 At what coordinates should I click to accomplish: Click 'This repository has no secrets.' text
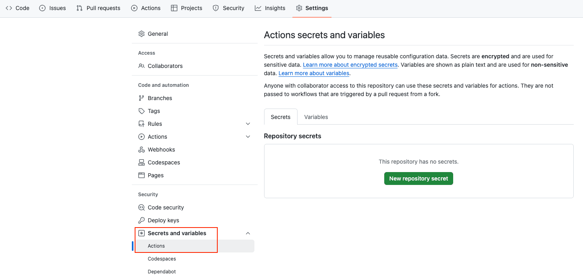(x=419, y=162)
